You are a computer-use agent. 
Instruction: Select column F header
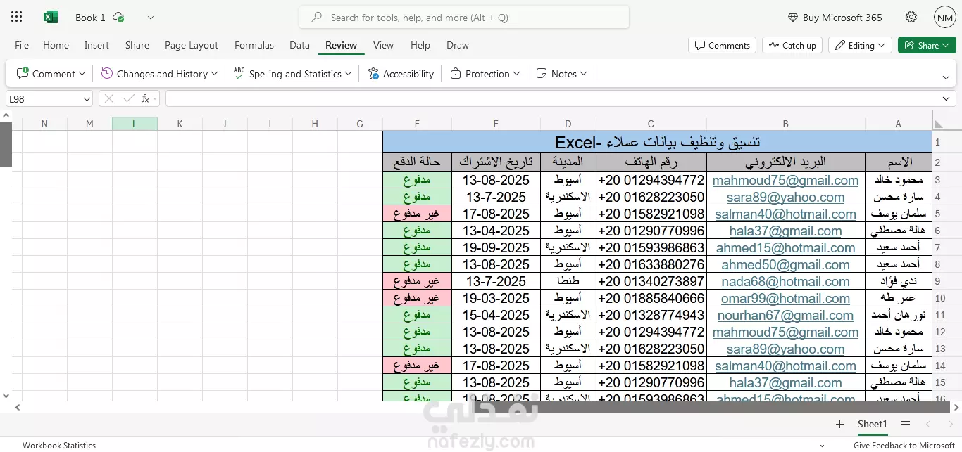(417, 124)
